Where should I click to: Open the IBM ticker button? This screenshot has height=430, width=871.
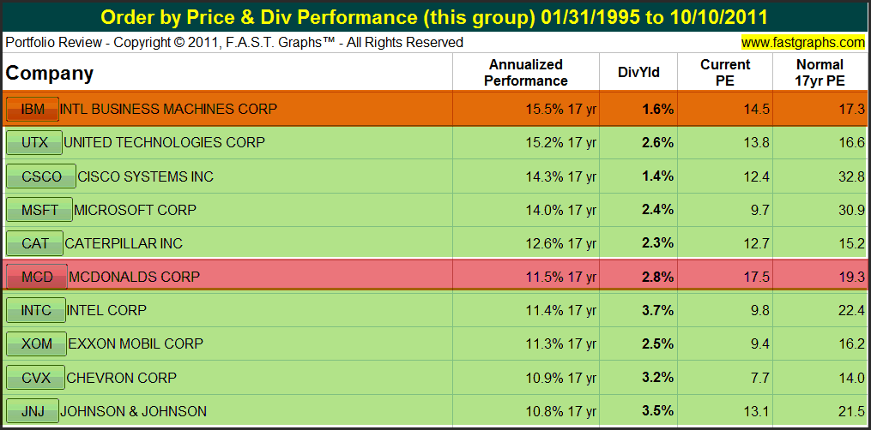tap(33, 109)
